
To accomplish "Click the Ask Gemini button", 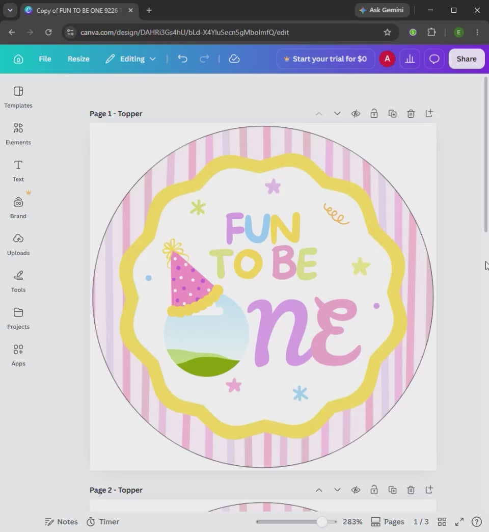I will 382,10.
